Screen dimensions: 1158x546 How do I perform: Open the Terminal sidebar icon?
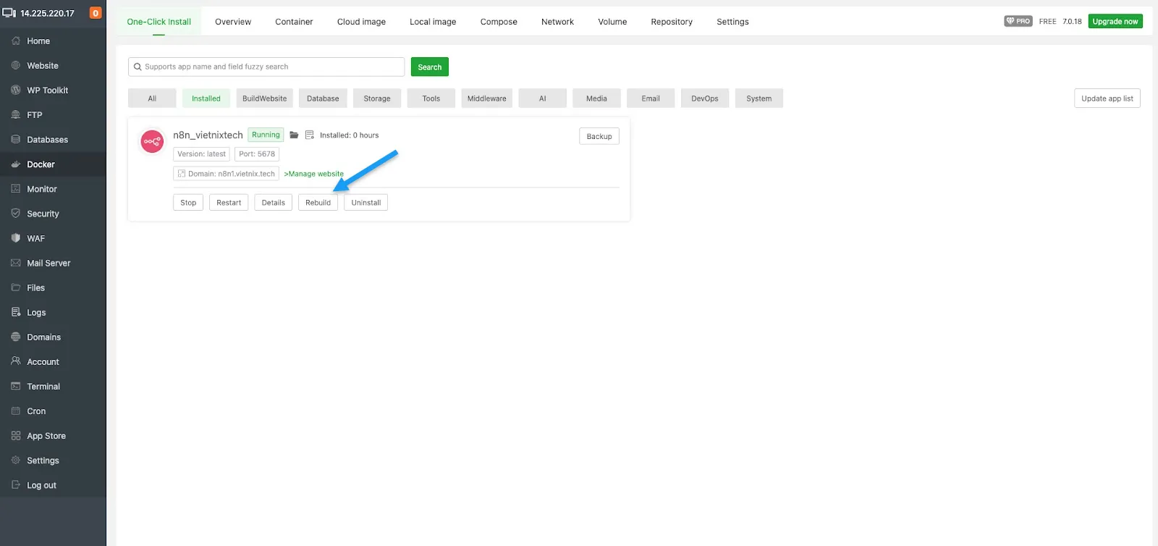[16, 387]
